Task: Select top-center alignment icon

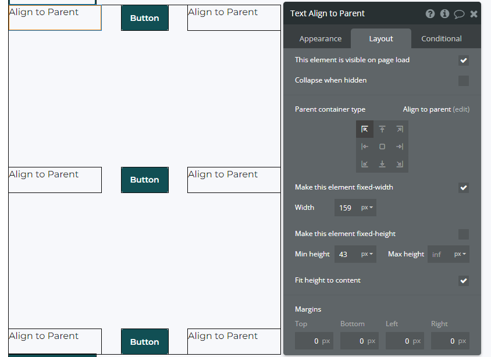Action: tap(382, 129)
